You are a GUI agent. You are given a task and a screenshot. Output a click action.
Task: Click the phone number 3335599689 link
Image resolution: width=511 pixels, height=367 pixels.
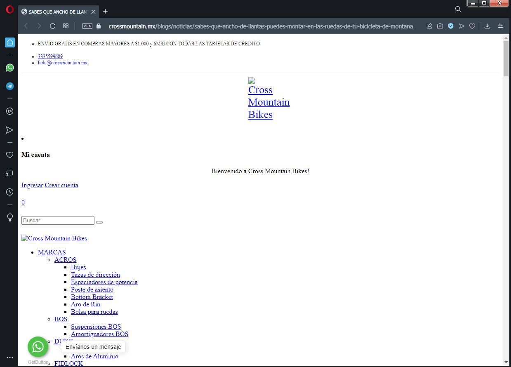50,56
